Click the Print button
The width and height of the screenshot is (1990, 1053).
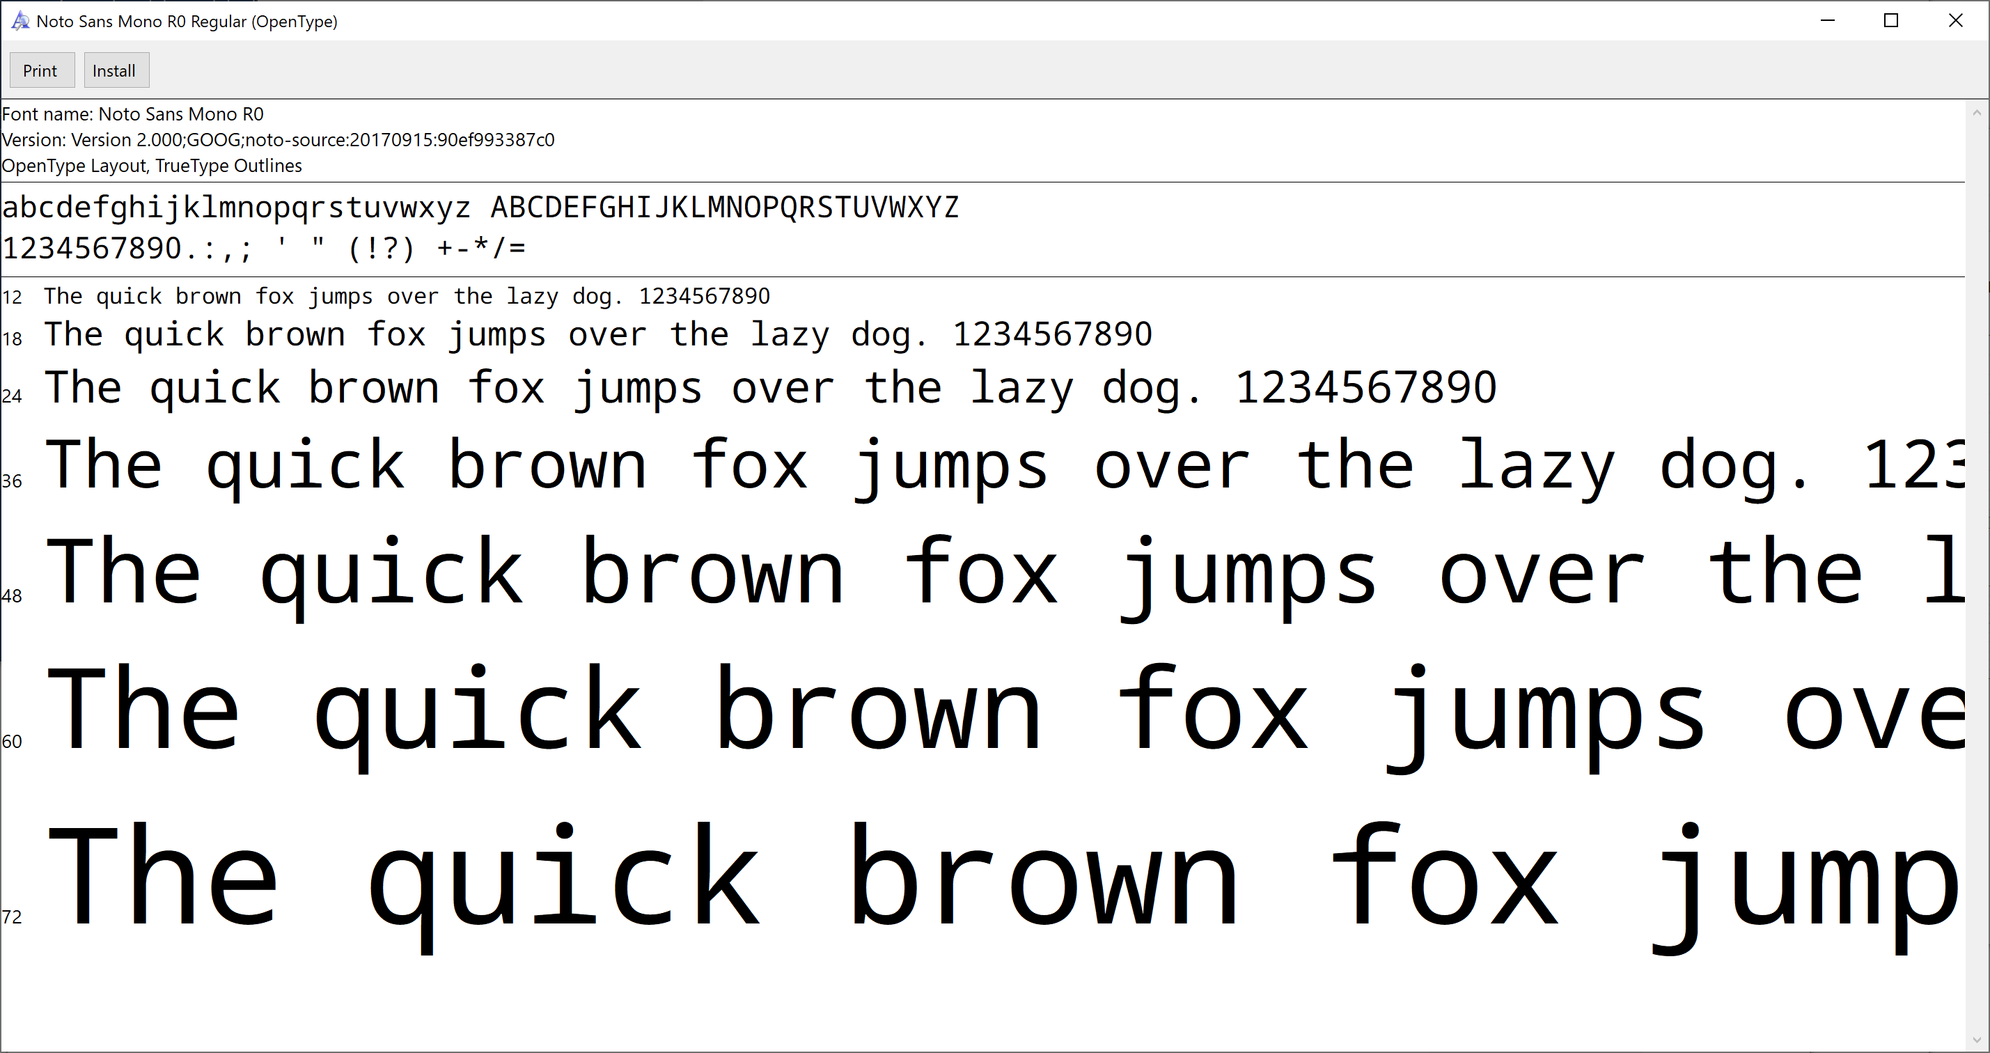(41, 70)
